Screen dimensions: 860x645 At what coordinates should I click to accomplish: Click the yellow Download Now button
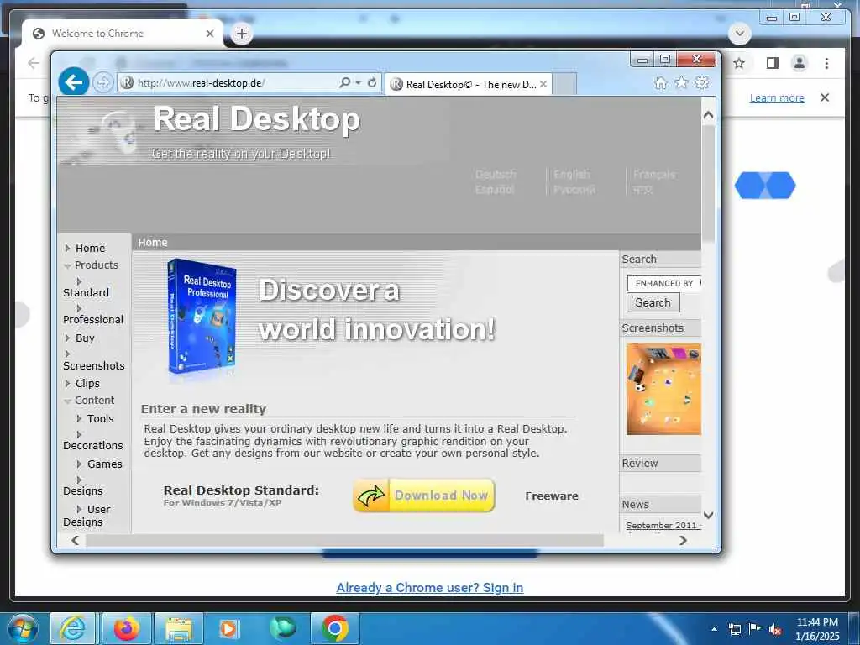click(x=424, y=496)
